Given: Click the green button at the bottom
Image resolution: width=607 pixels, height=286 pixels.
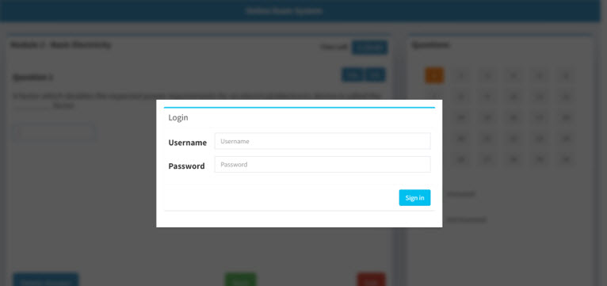Looking at the screenshot, I should (240, 280).
